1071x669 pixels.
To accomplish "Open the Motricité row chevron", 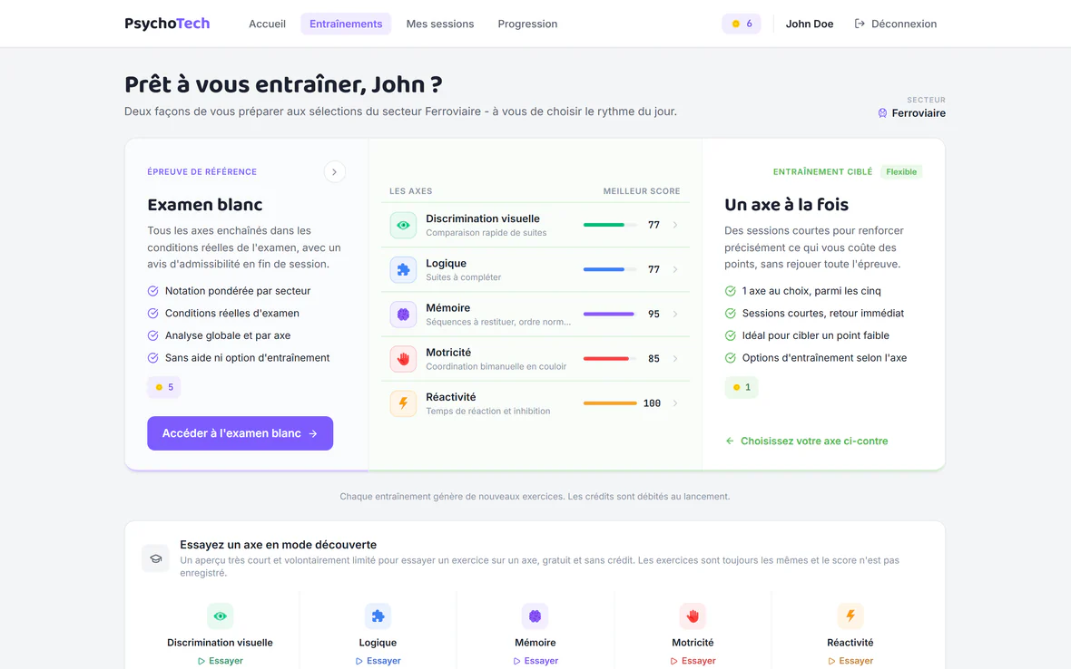I will pyautogui.click(x=675, y=359).
